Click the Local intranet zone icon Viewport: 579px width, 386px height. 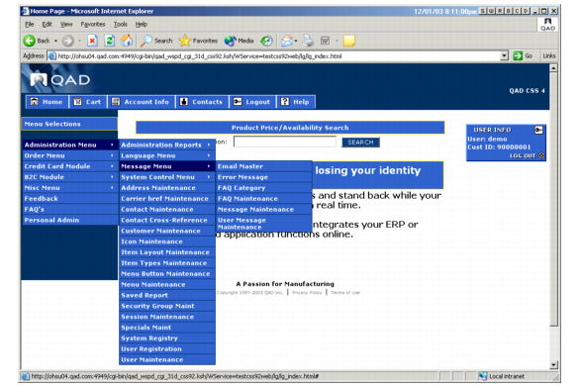click(x=483, y=376)
